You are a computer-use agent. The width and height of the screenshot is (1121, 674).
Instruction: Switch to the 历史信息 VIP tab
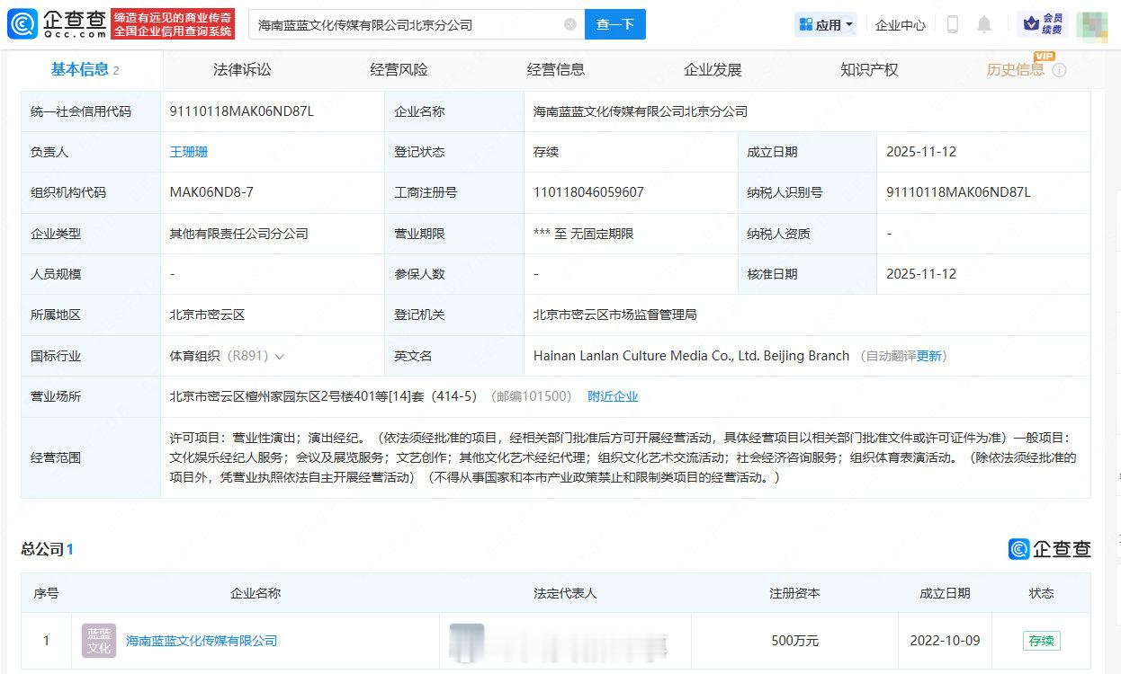[1015, 69]
